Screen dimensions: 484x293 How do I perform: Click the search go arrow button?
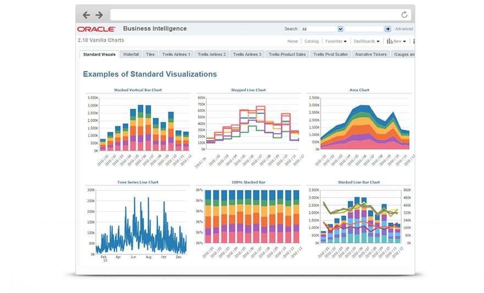pos(388,29)
